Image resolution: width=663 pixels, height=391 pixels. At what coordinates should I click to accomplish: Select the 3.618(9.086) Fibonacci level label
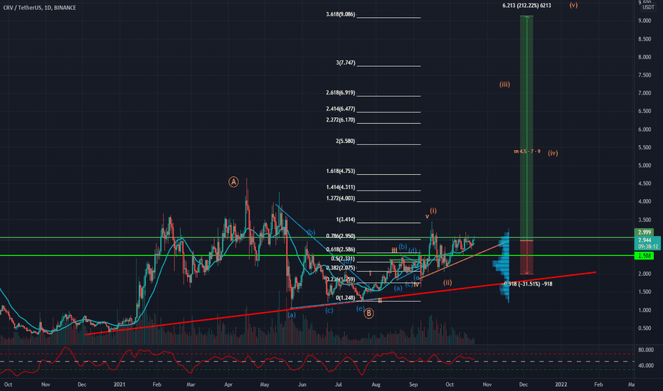pyautogui.click(x=340, y=14)
